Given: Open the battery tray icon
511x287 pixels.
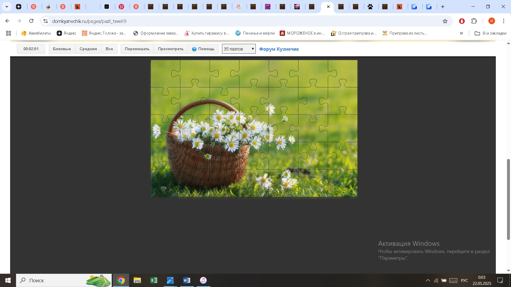Looking at the screenshot, I should pyautogui.click(x=444, y=280).
